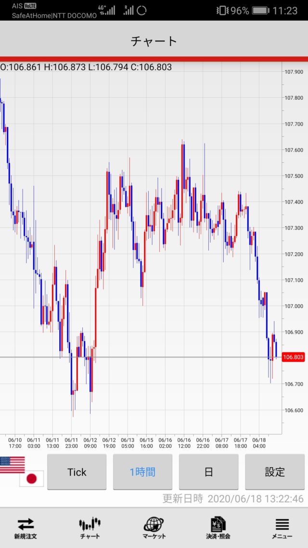Tap the 06/16 12:00 time axis label
Viewport: 308px width, 548px height.
click(184, 443)
